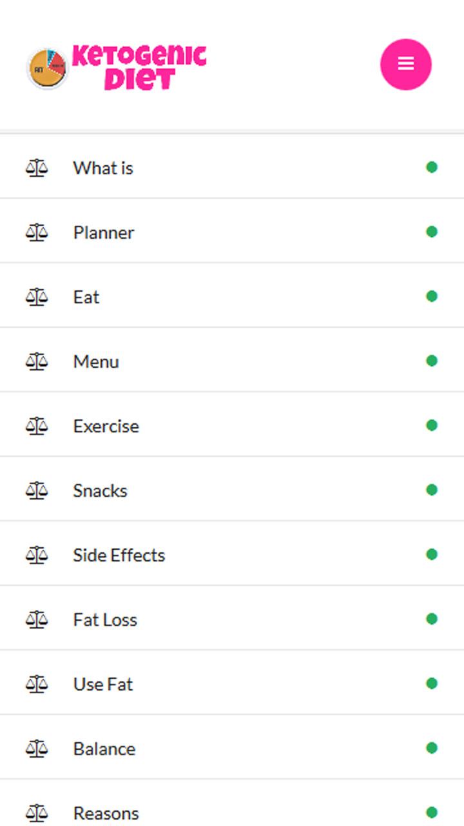This screenshot has height=826, width=464.
Task: Click the scale icon beside Exercise
Action: [x=37, y=426]
